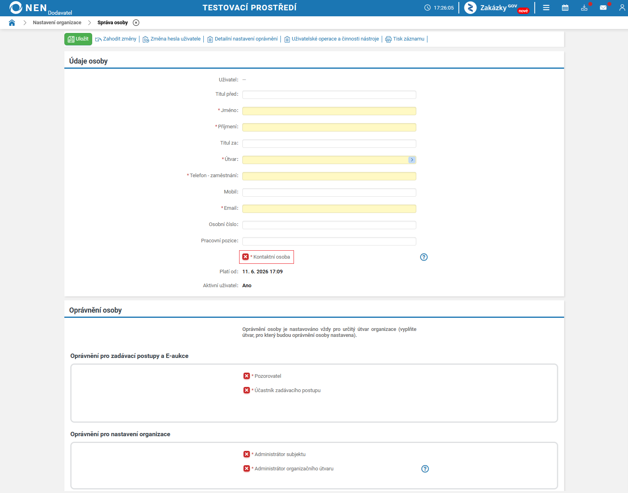Open downloads tray icon in header
The width and height of the screenshot is (628, 493).
coord(584,8)
